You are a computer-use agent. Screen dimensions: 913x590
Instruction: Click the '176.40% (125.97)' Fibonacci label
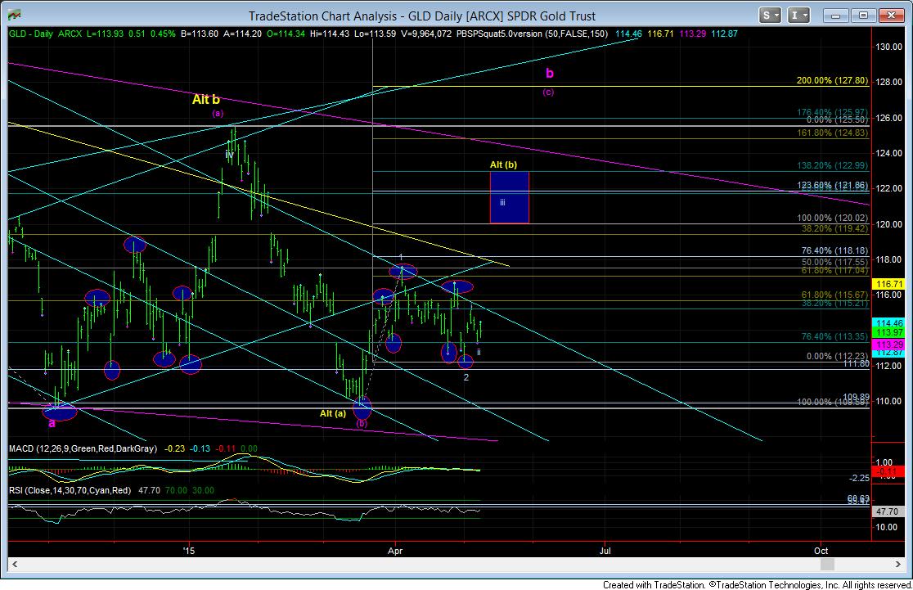click(x=832, y=112)
